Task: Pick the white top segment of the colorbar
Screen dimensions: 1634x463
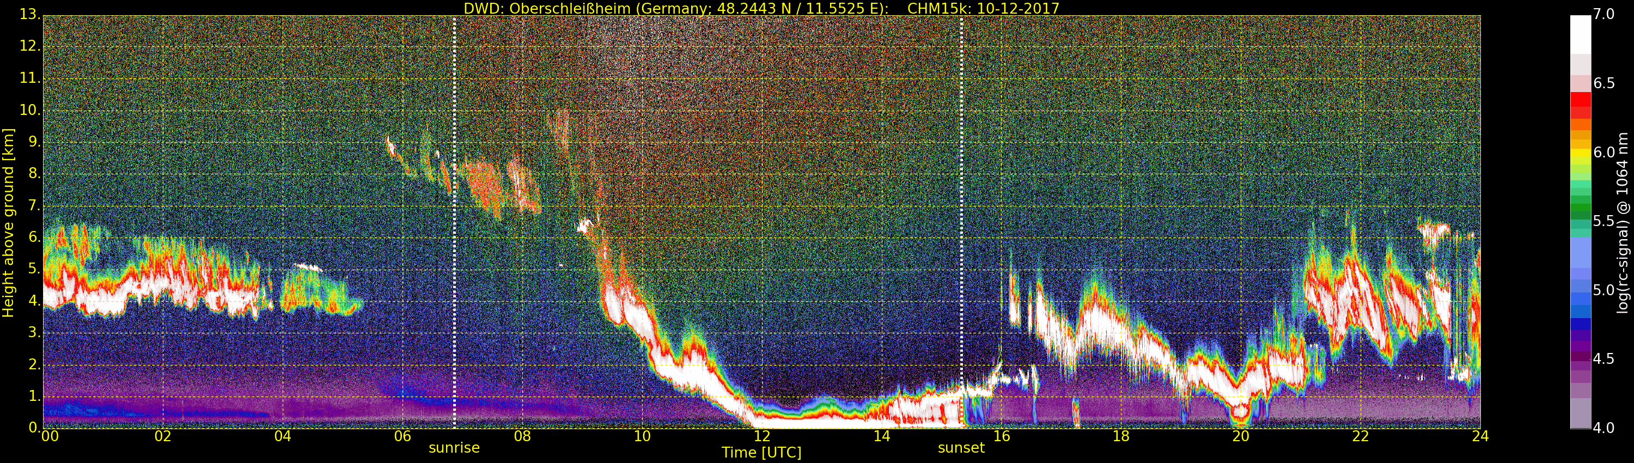Action: (x=1580, y=34)
